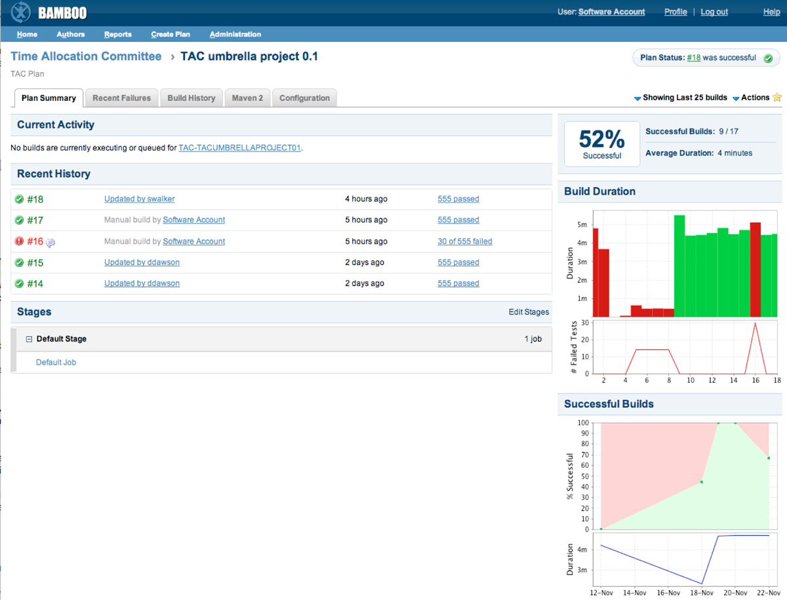Open the 30 of 555 failed link
787x600 pixels.
(465, 241)
